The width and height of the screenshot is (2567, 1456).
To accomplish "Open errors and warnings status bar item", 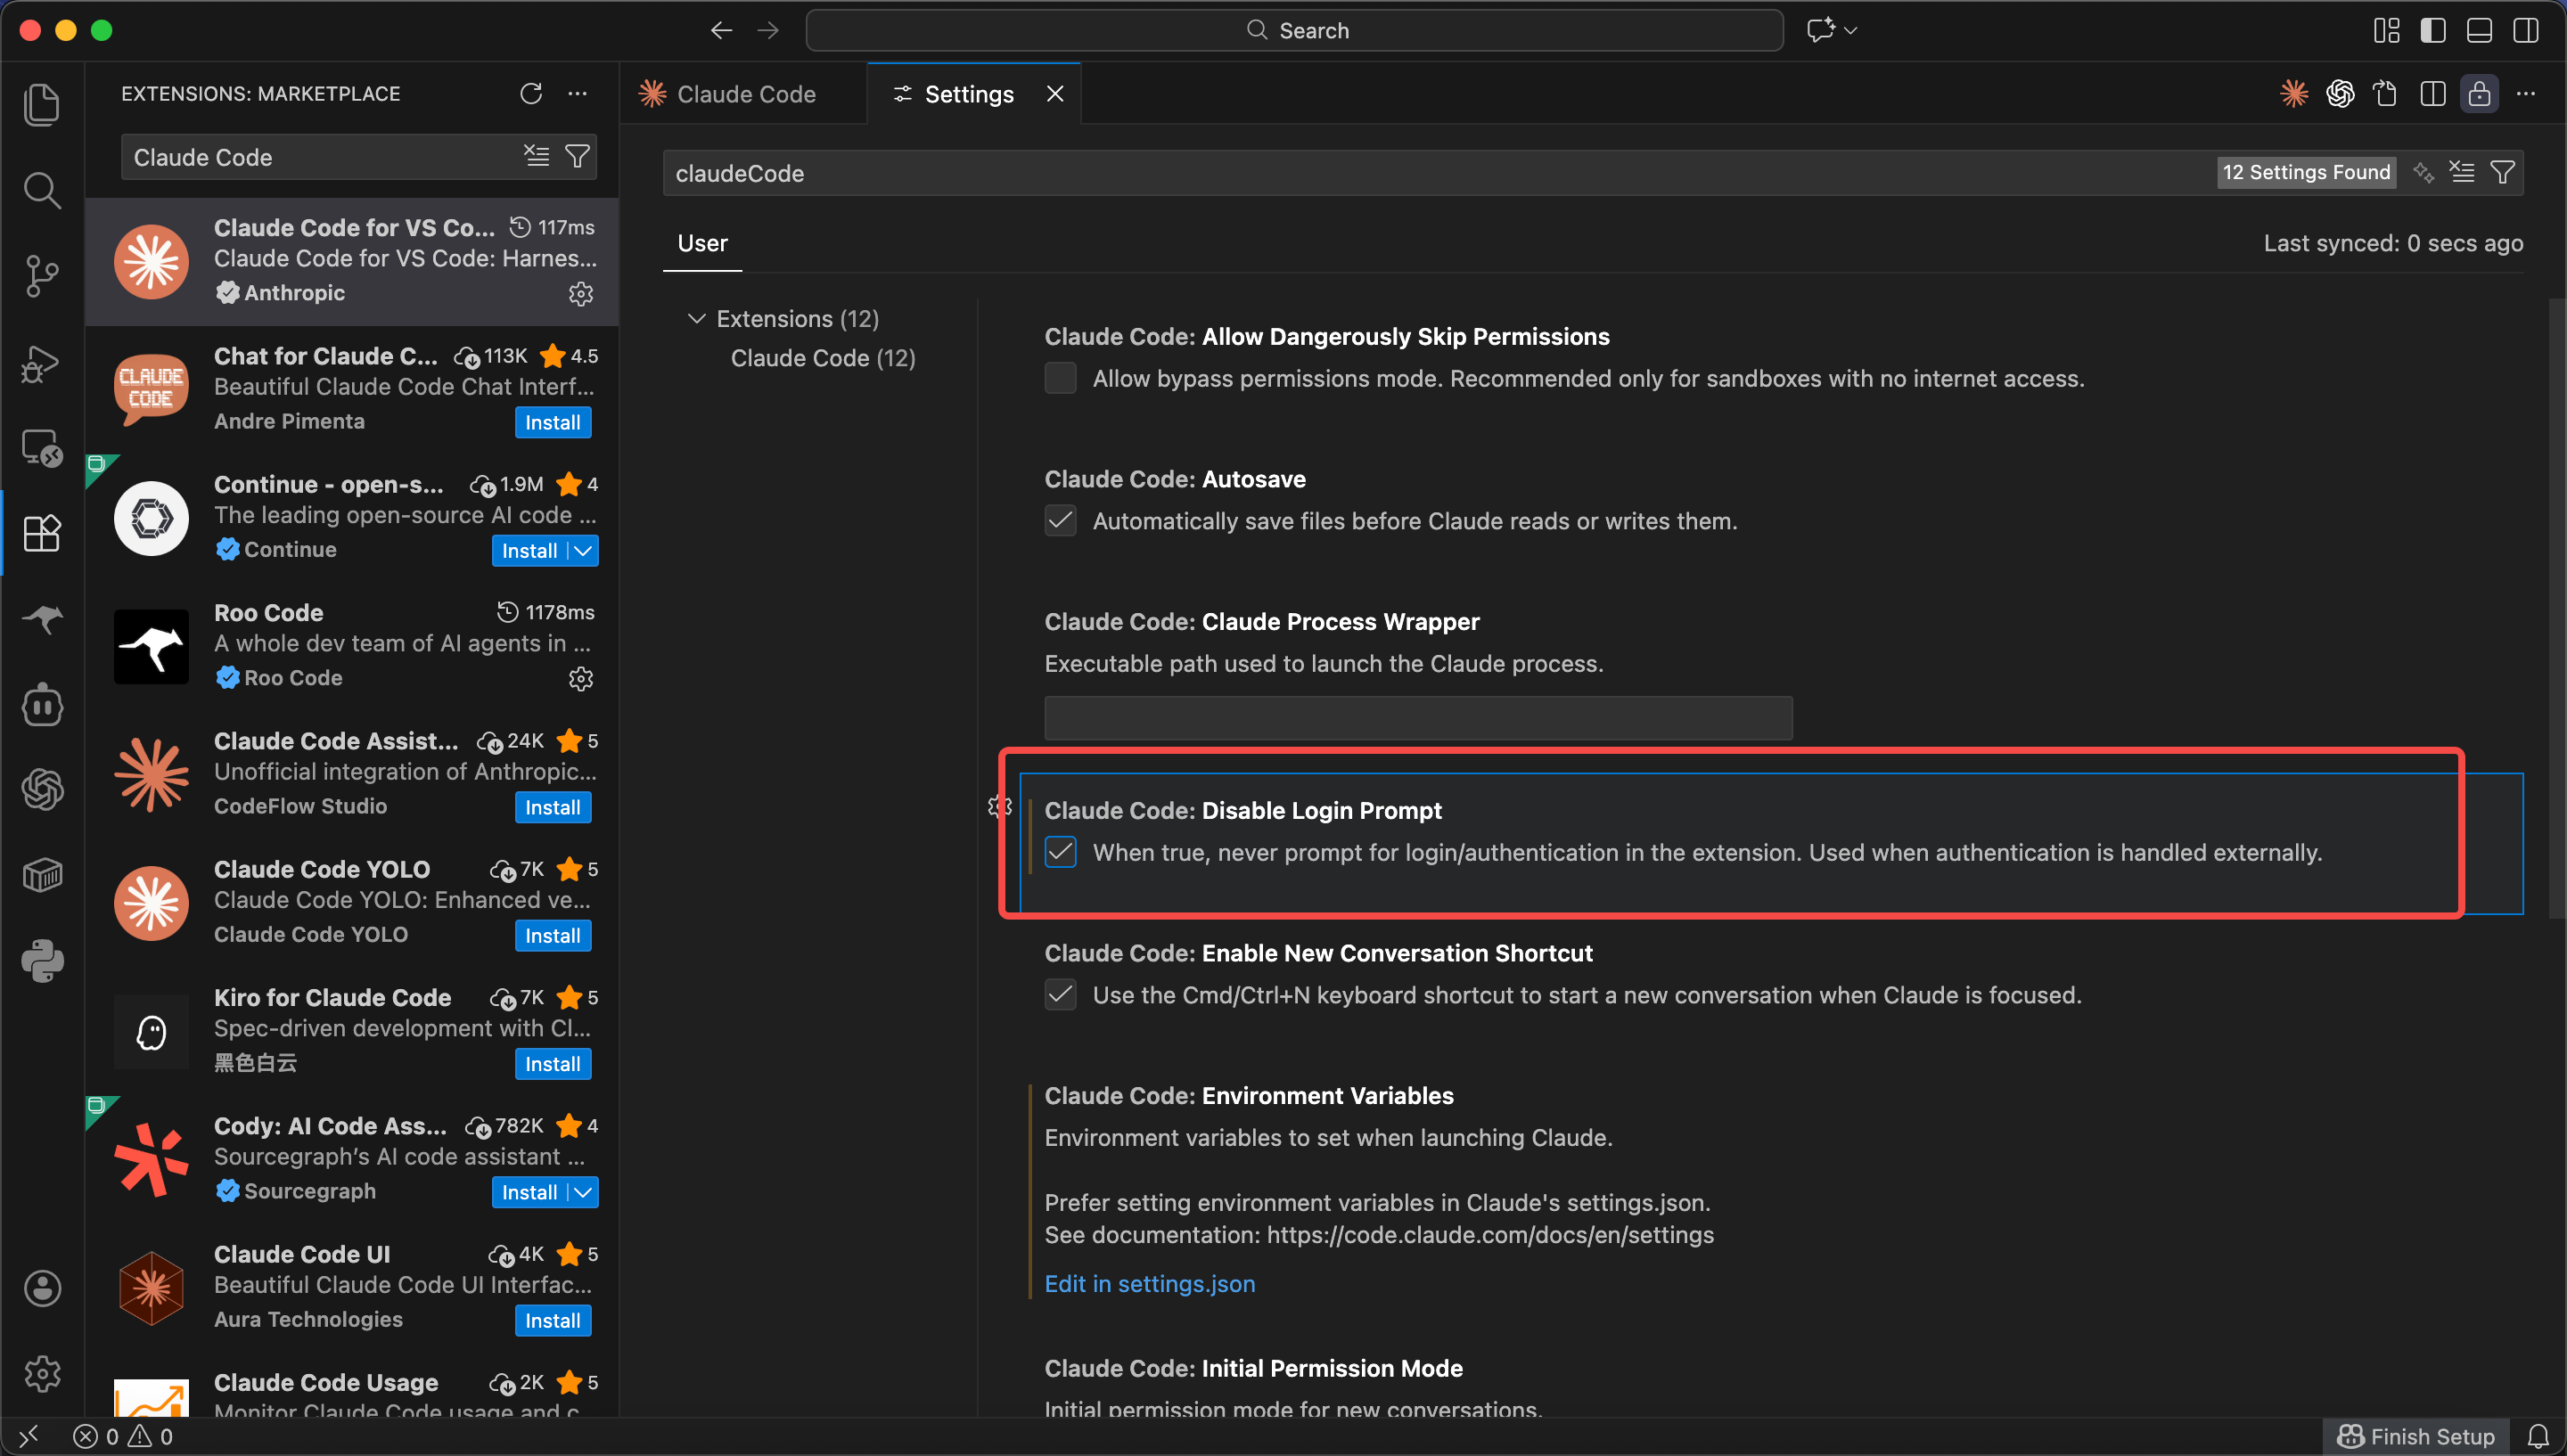I will 123,1437.
